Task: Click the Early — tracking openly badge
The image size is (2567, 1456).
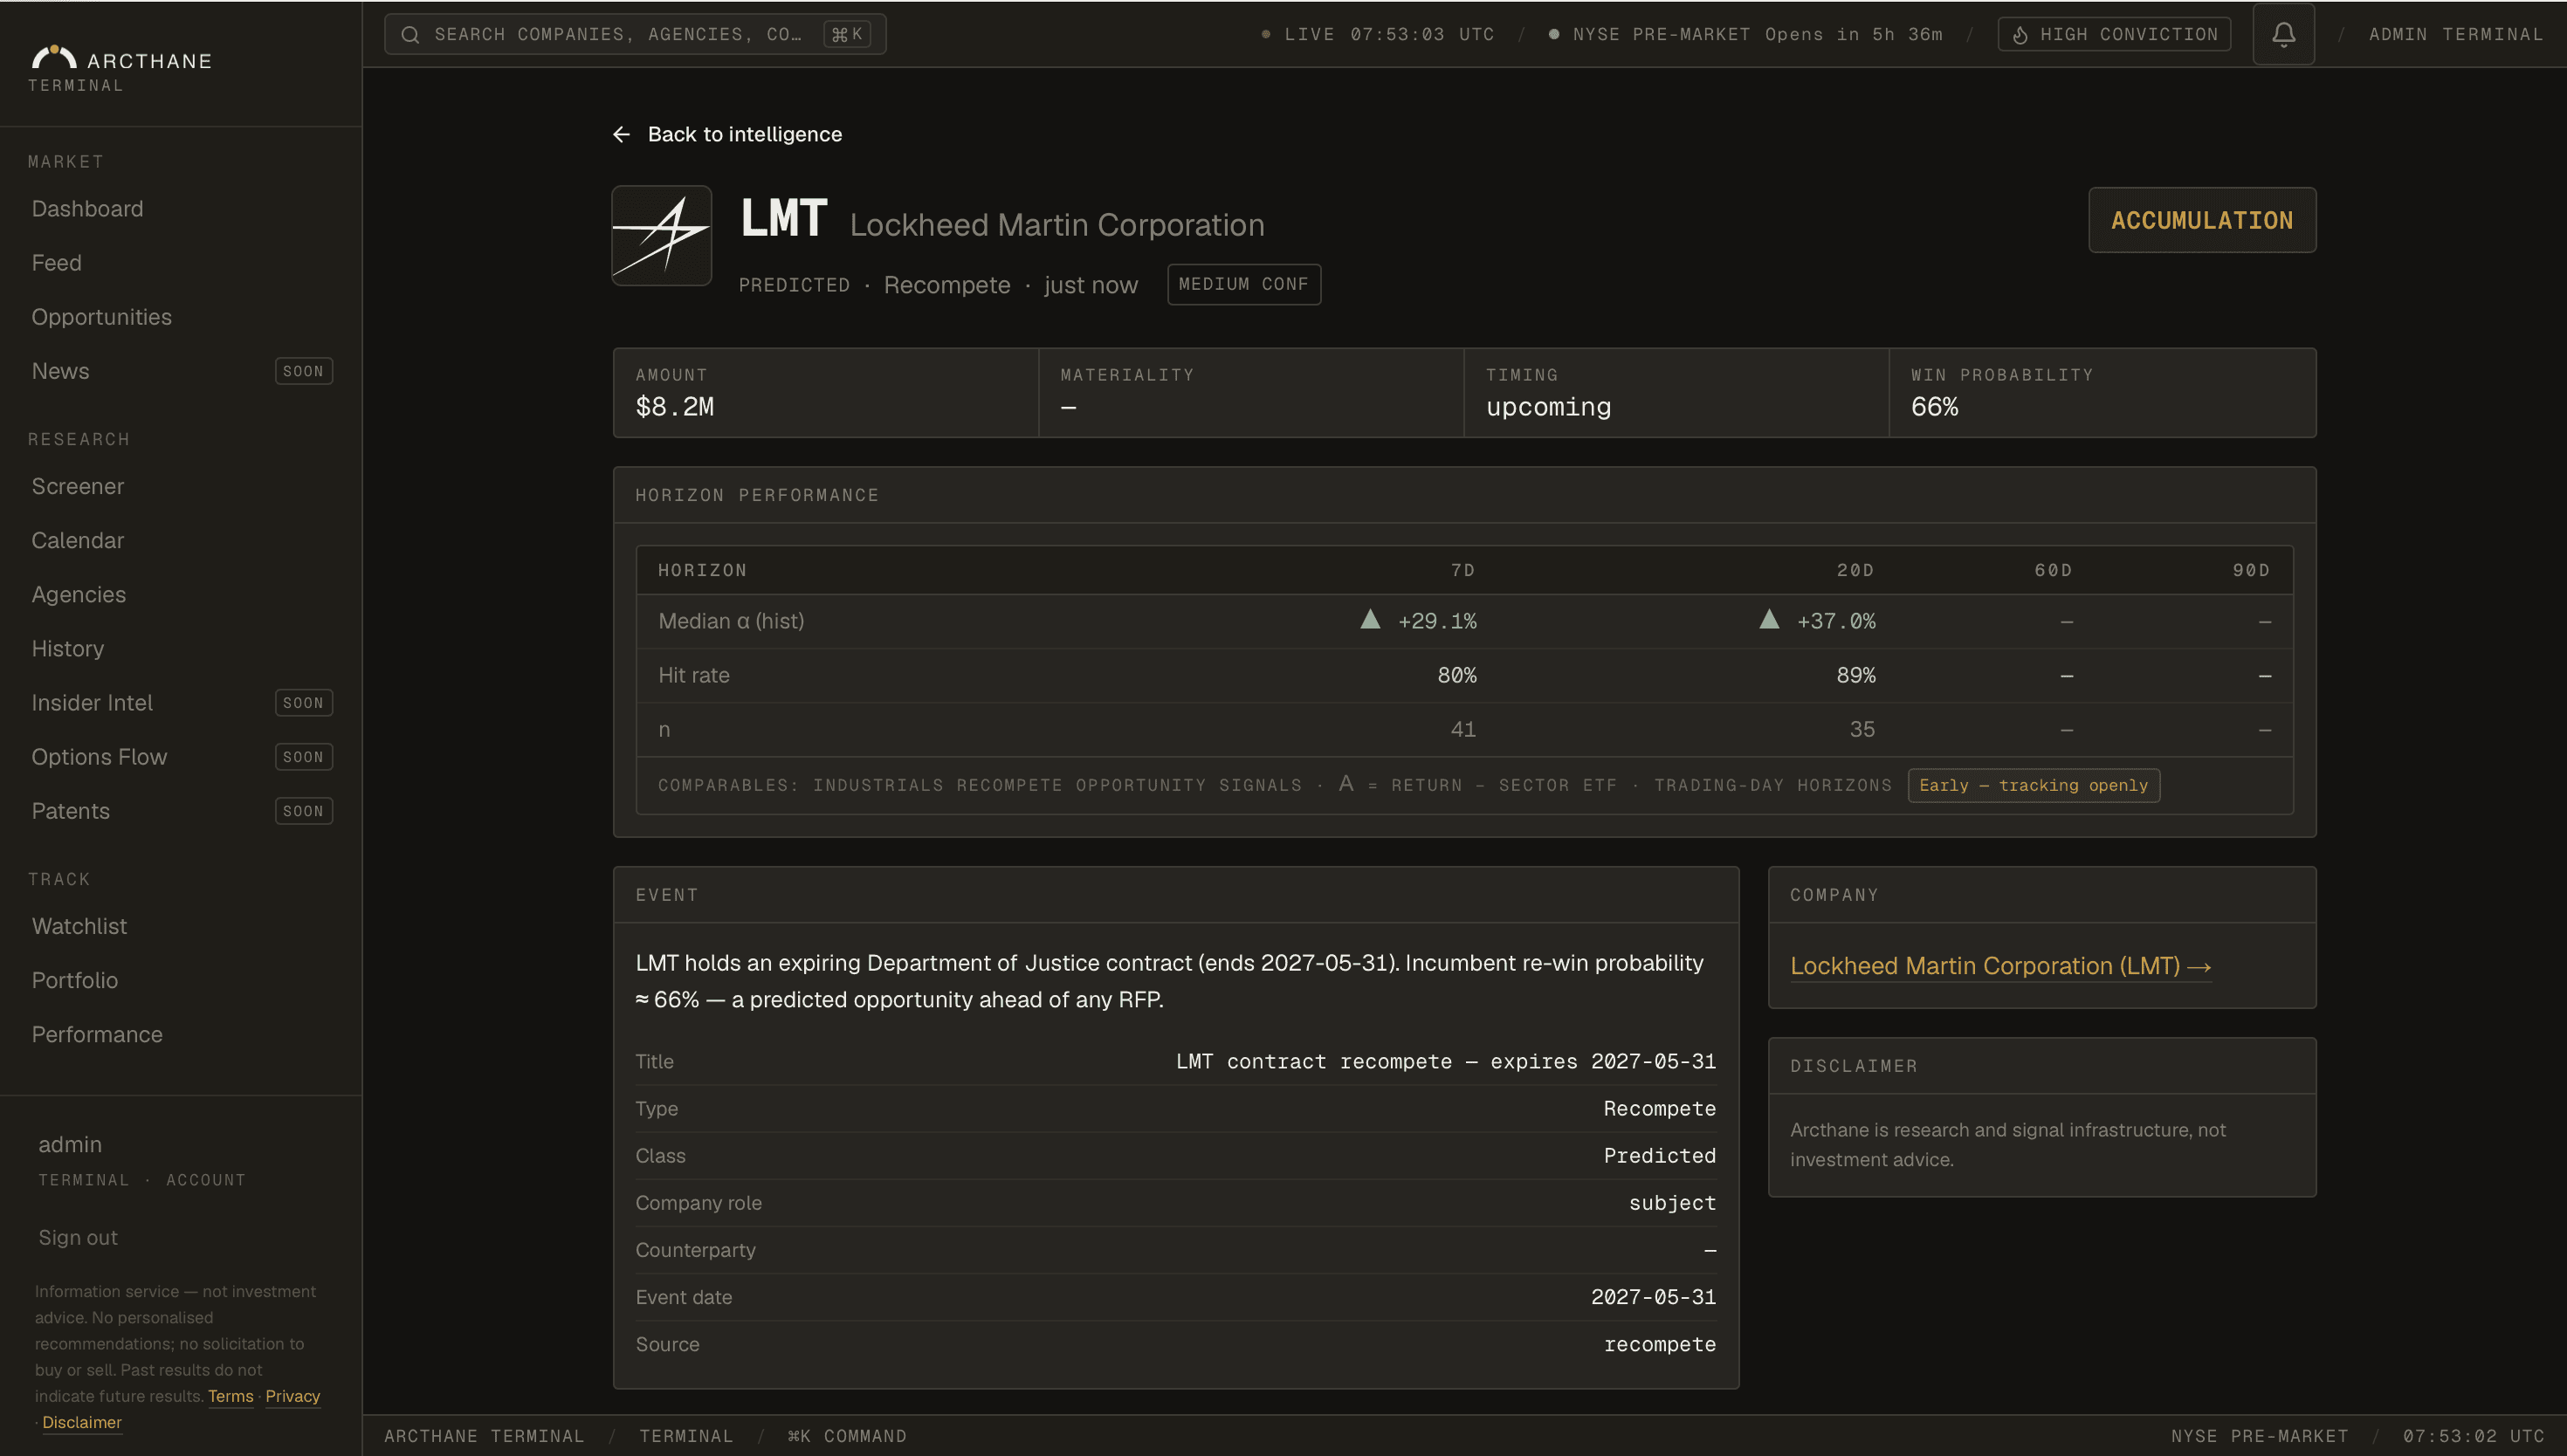Action: [2034, 785]
